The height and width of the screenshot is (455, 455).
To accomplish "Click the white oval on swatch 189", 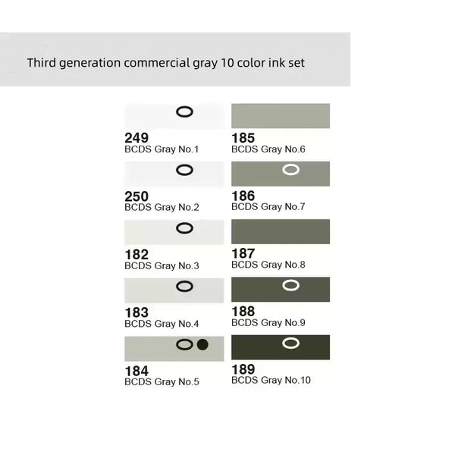I will click(x=290, y=344).
